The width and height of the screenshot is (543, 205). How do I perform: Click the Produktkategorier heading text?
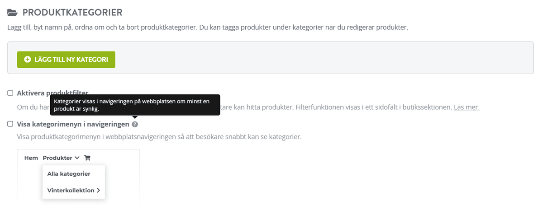coord(72,13)
